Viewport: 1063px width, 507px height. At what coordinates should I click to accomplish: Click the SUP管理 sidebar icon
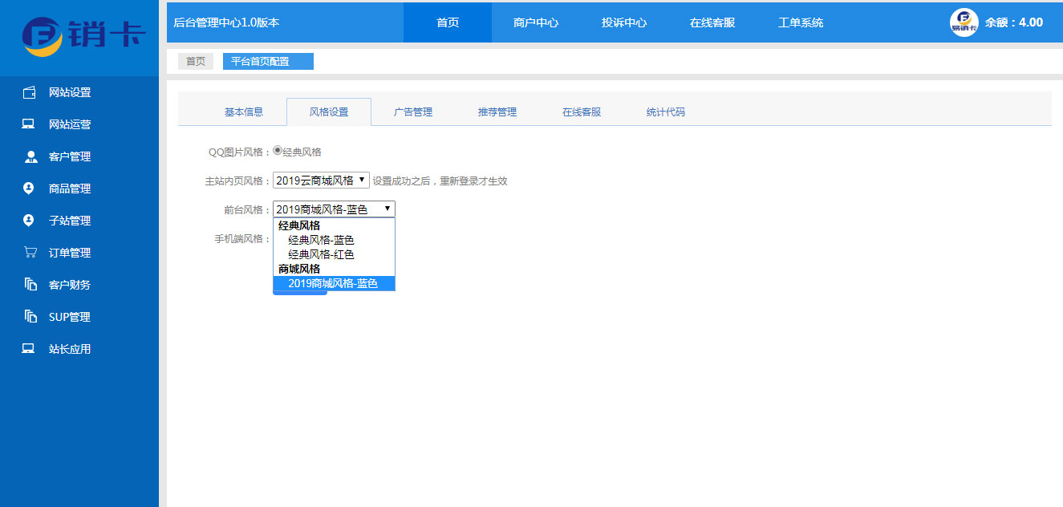pyautogui.click(x=28, y=316)
